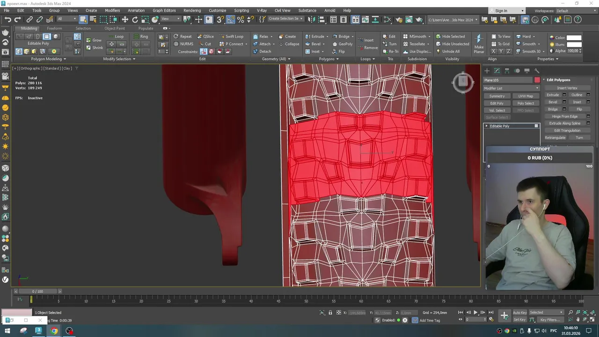Click the Angle Snap toggle icon
This screenshot has width=599, height=337.
[x=230, y=19]
